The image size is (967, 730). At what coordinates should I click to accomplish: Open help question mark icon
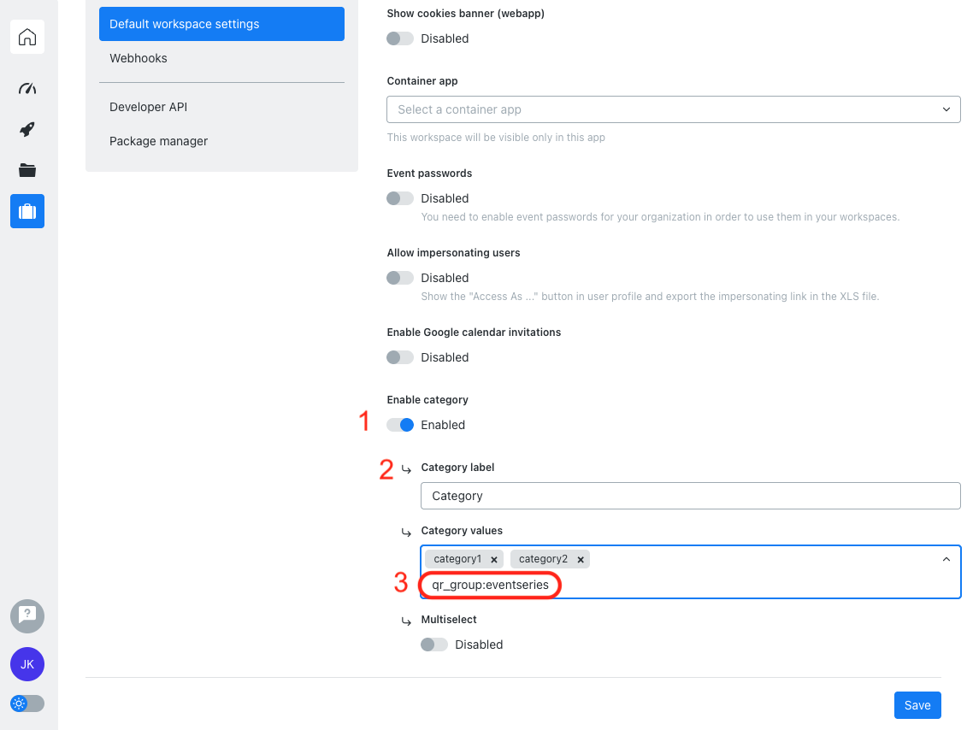(27, 615)
